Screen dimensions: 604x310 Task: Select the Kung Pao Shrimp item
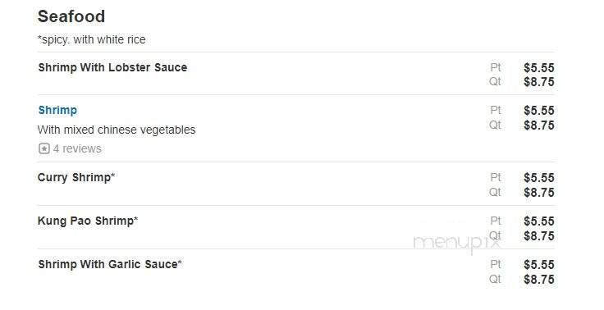tap(88, 221)
